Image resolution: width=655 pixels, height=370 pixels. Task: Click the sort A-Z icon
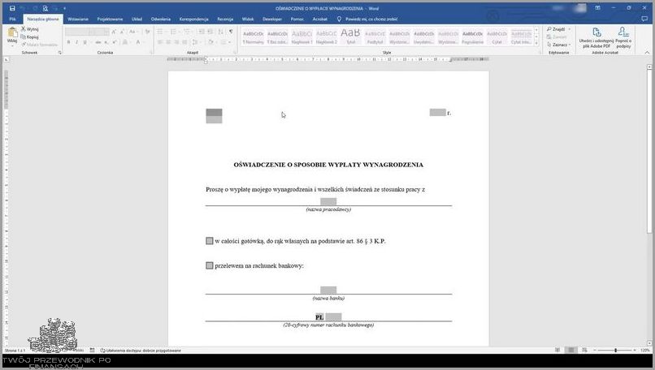tap(220, 32)
